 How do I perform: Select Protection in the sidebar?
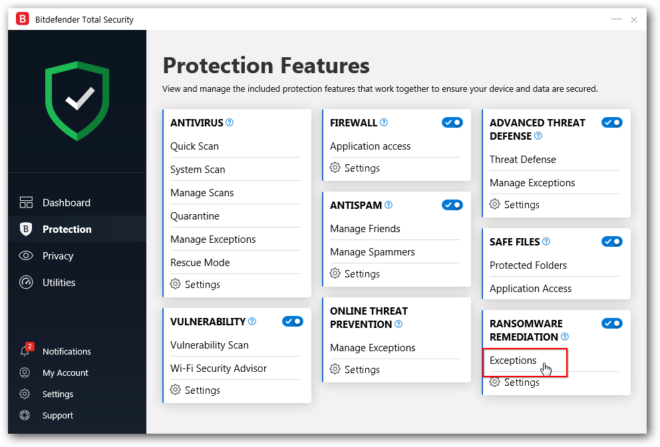(67, 229)
